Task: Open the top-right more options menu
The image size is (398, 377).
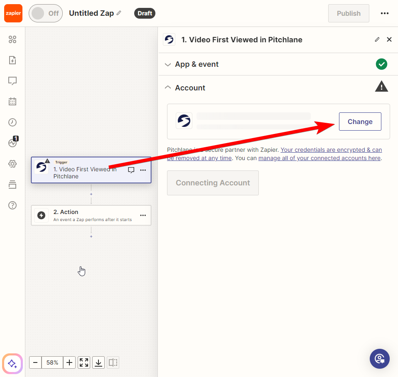Action: pyautogui.click(x=385, y=13)
